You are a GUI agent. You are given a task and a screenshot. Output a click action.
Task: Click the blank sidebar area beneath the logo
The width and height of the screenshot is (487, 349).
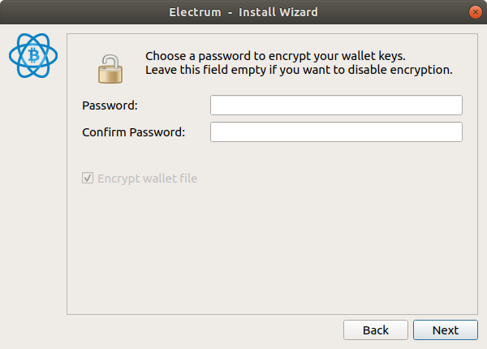coord(33,199)
